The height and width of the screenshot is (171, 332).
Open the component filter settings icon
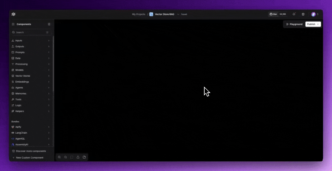click(x=49, y=24)
